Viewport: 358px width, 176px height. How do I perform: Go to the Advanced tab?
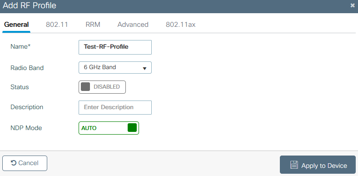[133, 25]
